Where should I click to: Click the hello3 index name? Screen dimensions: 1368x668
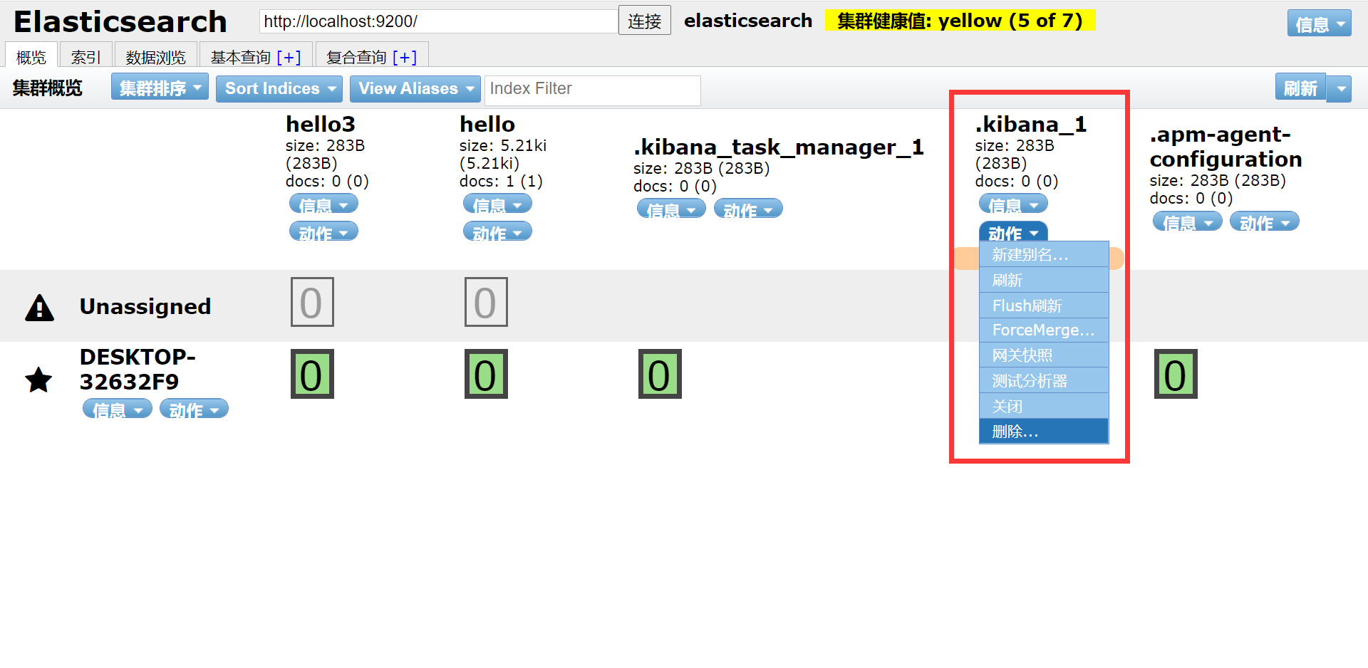pos(321,124)
